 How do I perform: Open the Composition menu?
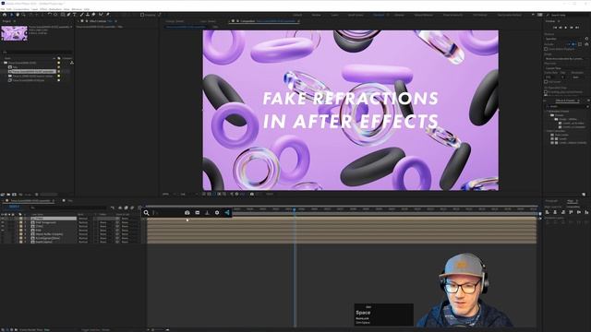tap(21, 9)
